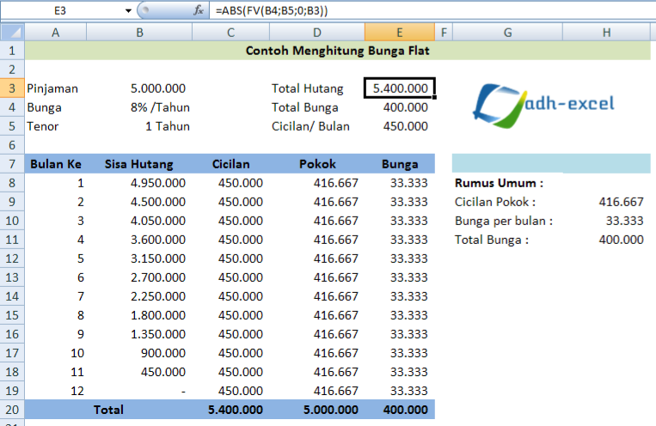Click the 'Sisa Hutang' table header cell

click(x=139, y=164)
